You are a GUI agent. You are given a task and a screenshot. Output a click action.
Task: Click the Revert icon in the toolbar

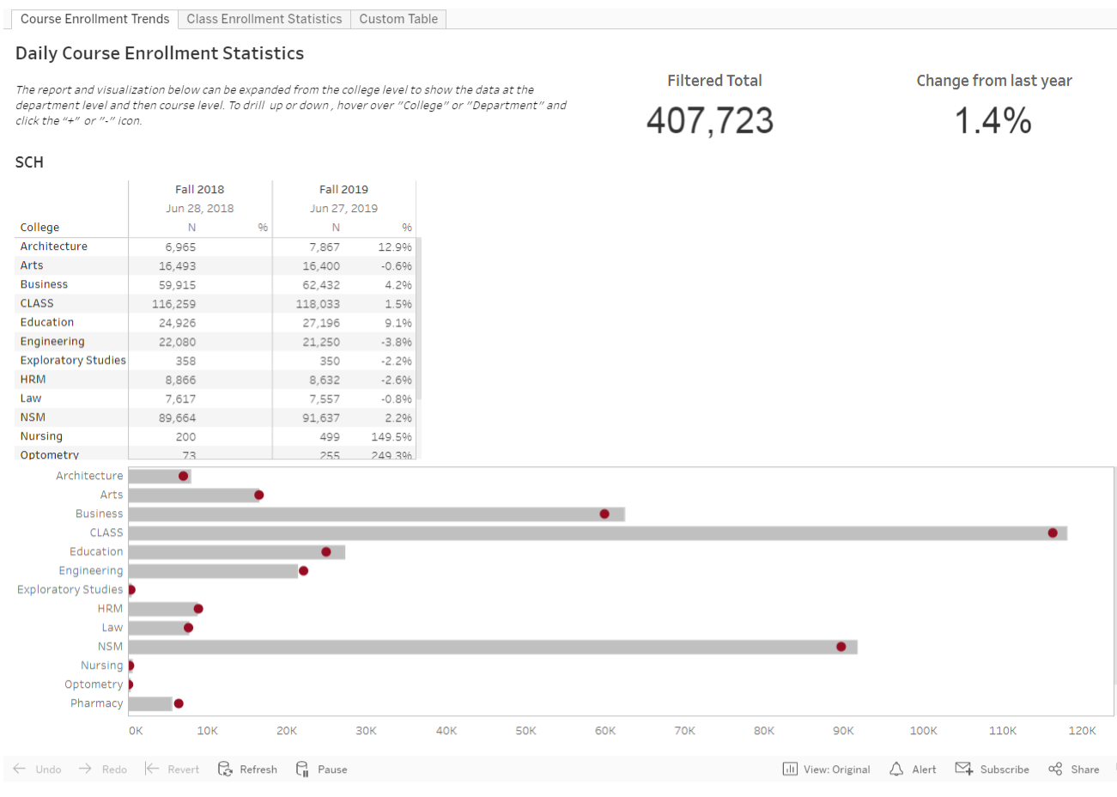[x=152, y=769]
